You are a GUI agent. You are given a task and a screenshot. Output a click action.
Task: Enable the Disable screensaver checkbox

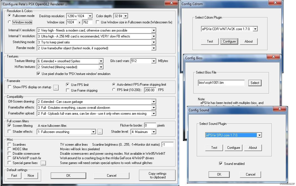(9, 153)
